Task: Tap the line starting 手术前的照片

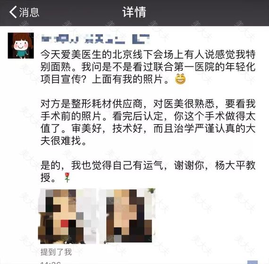Action: click(x=148, y=116)
